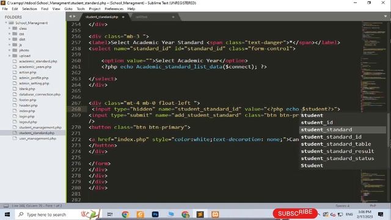Open the Tools menu
Screen dimensions: 391x220
(81, 9)
